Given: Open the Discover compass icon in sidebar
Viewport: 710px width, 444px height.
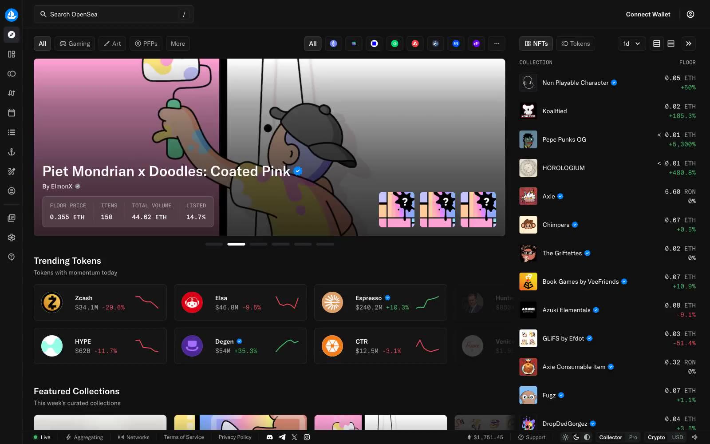Looking at the screenshot, I should (x=12, y=35).
